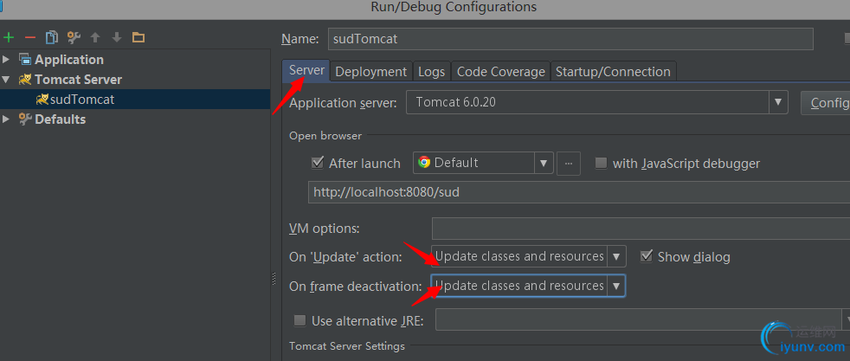The width and height of the screenshot is (850, 361).
Task: Click the VM options input field
Action: coord(641,229)
